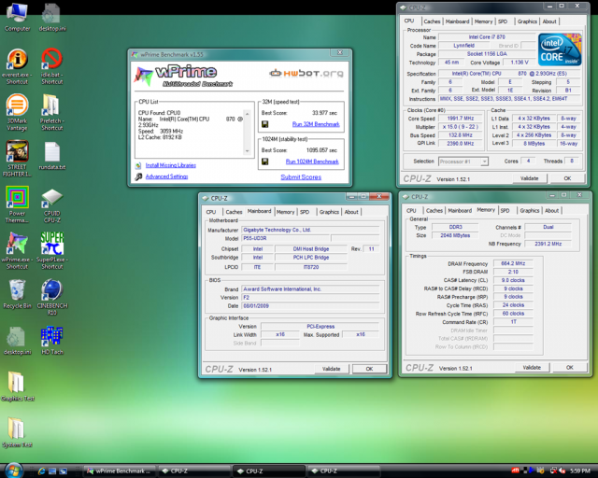The image size is (598, 478).
Task: Select the System Test folder icon
Action: pos(17,432)
